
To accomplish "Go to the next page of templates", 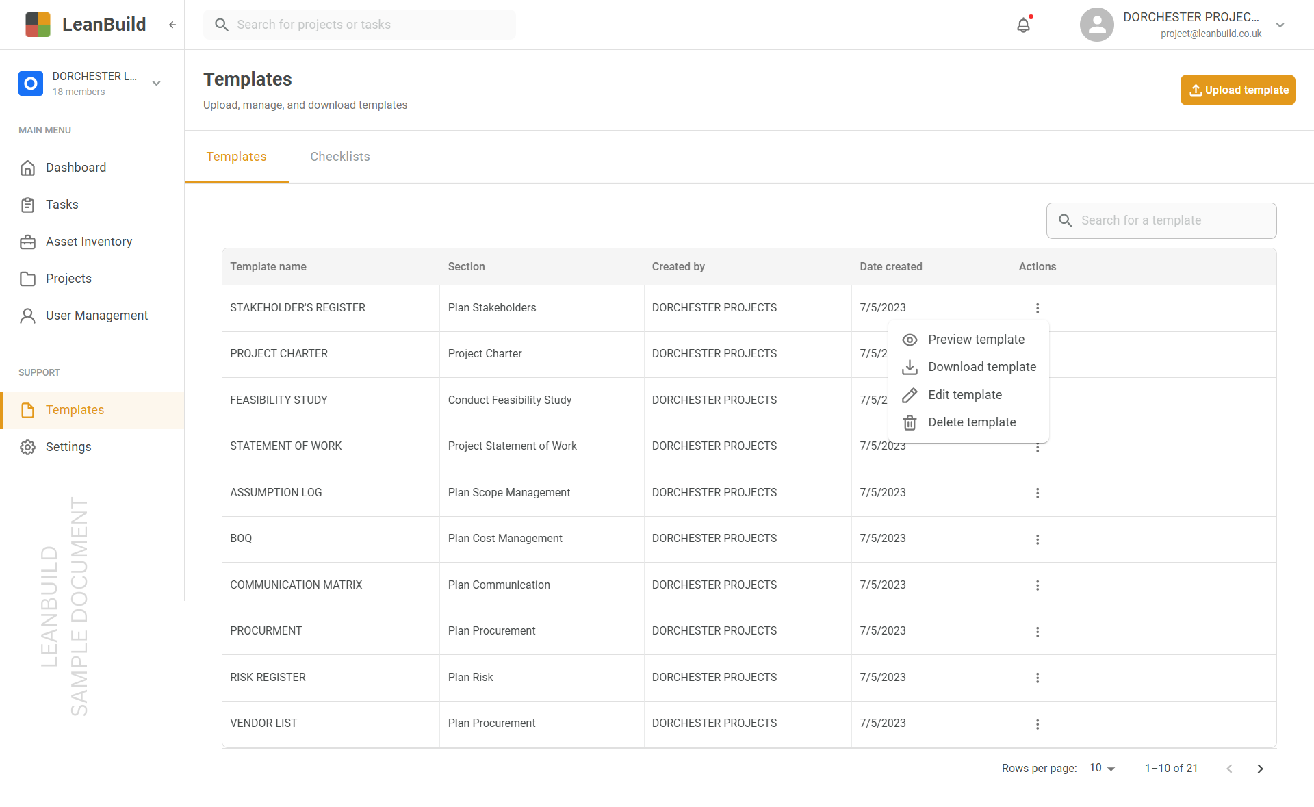I will [1260, 769].
